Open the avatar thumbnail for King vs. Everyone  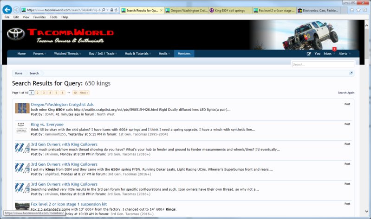coord(22,128)
